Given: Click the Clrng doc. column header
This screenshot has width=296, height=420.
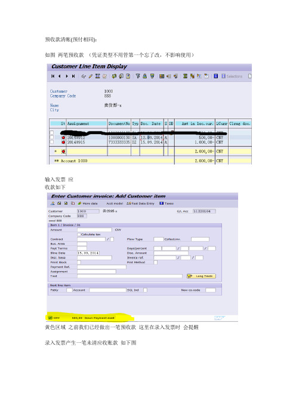Looking at the screenshot, I should (240, 123).
